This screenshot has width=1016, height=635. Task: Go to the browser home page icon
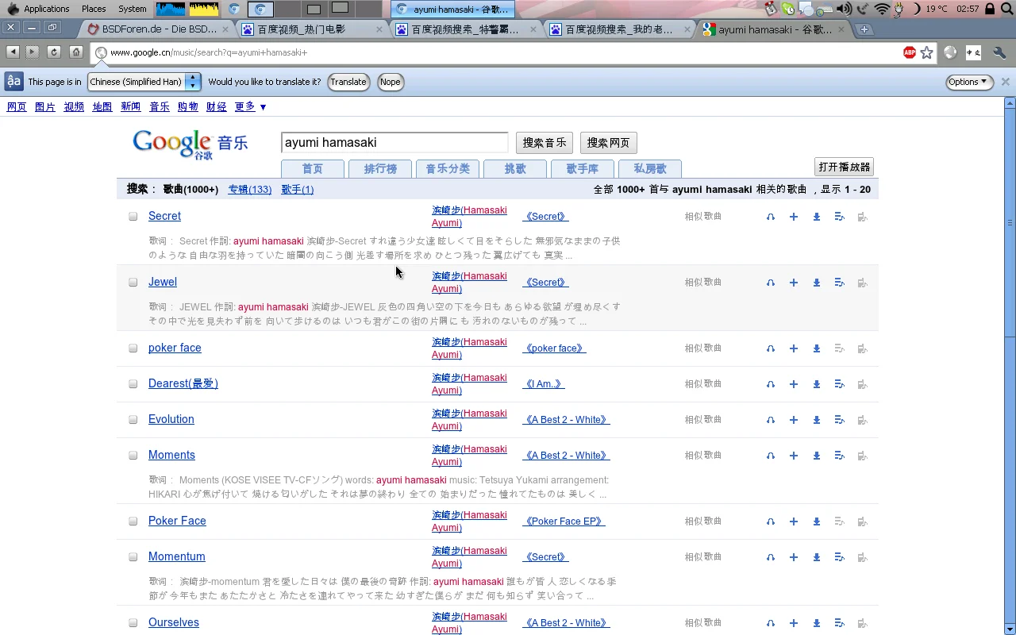coord(76,52)
